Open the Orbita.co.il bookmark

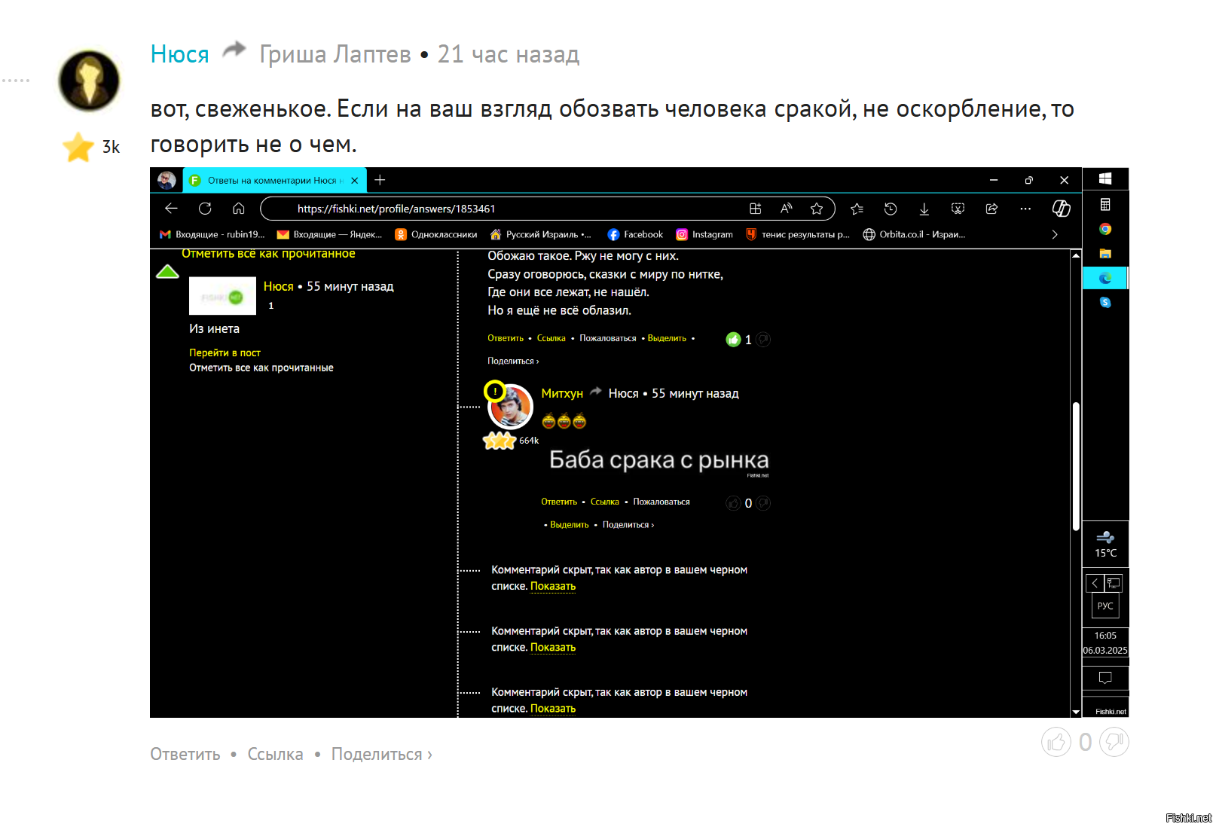(914, 234)
